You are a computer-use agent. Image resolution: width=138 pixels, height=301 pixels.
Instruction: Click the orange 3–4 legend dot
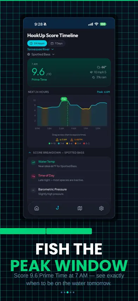point(76,143)
